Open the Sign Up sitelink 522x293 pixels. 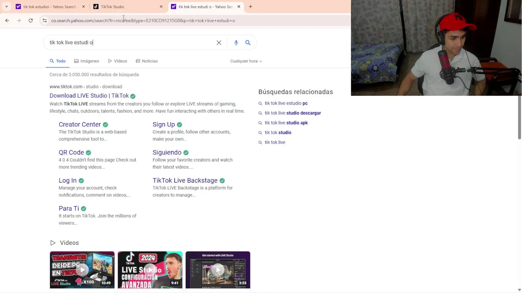pos(164,125)
